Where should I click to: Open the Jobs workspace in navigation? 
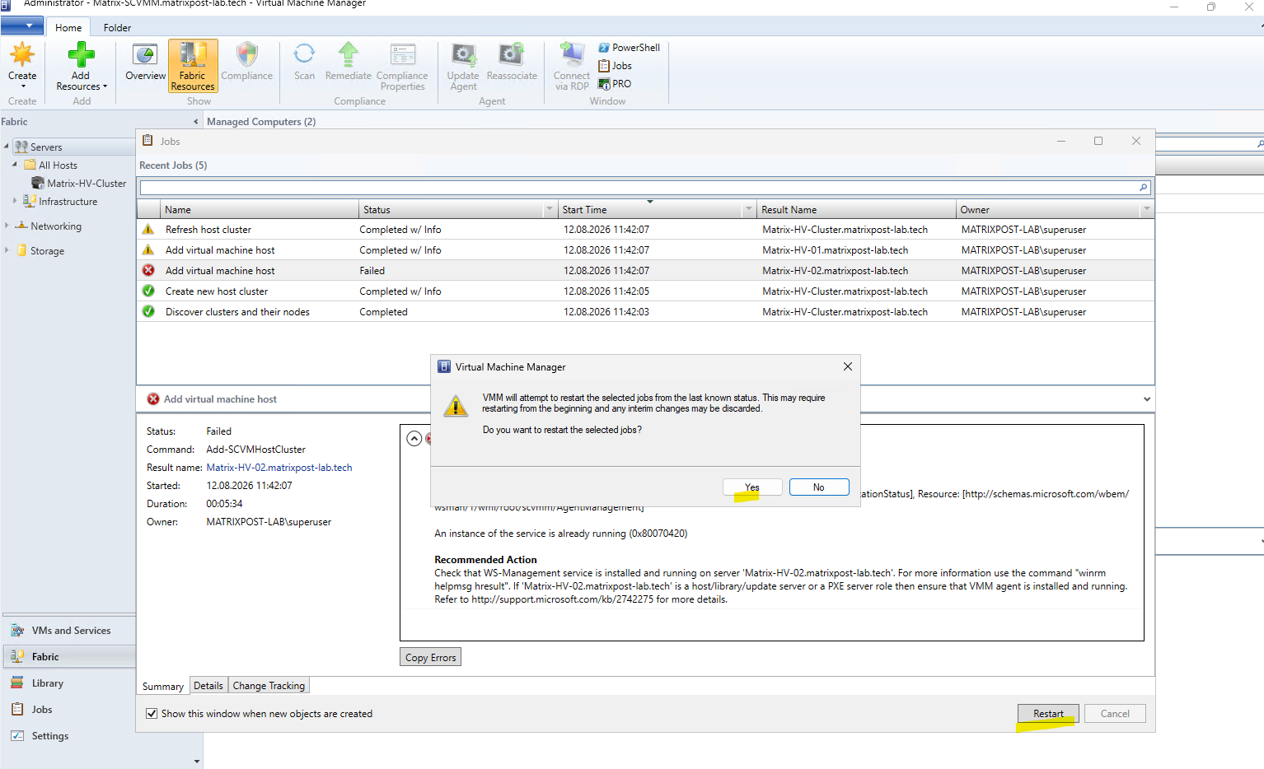click(x=69, y=710)
